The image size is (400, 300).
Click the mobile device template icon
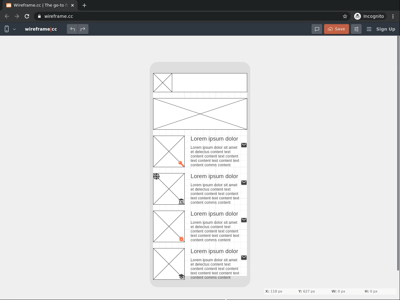click(x=7, y=29)
